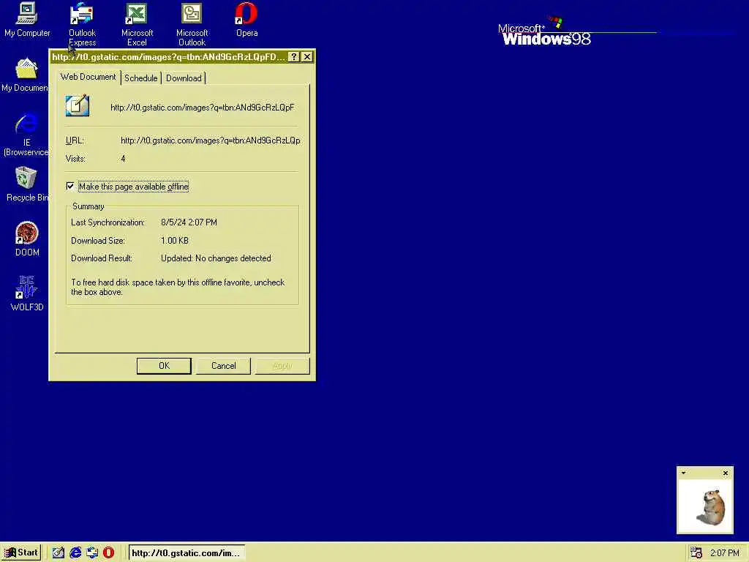Click Last Synchronization value 8/5/24 2:07 PM
The height and width of the screenshot is (562, 749).
click(x=189, y=222)
